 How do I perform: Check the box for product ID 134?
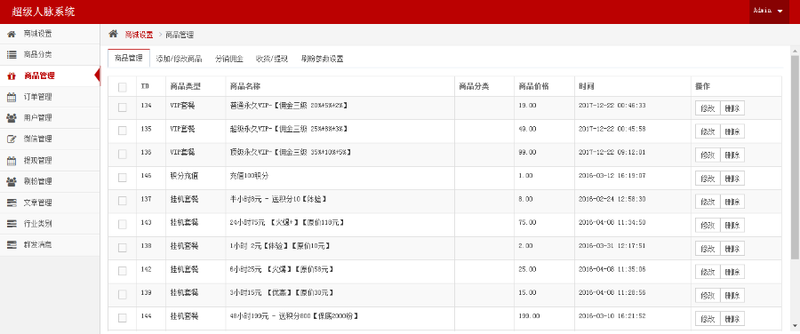[123, 107]
